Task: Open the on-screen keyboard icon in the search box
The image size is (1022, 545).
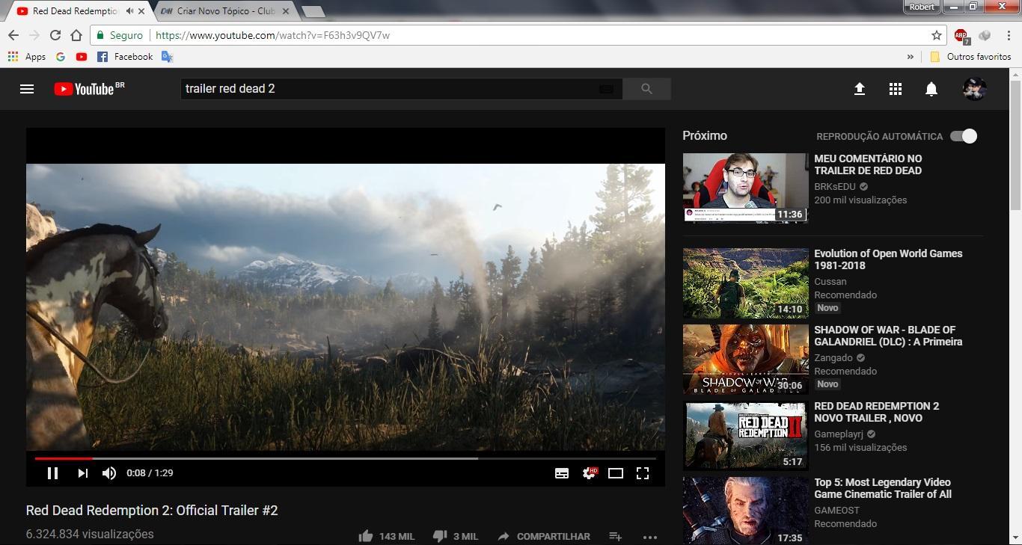Action: click(606, 89)
